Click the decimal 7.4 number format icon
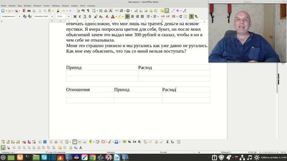The height and width of the screenshot is (161, 287). click(135, 142)
